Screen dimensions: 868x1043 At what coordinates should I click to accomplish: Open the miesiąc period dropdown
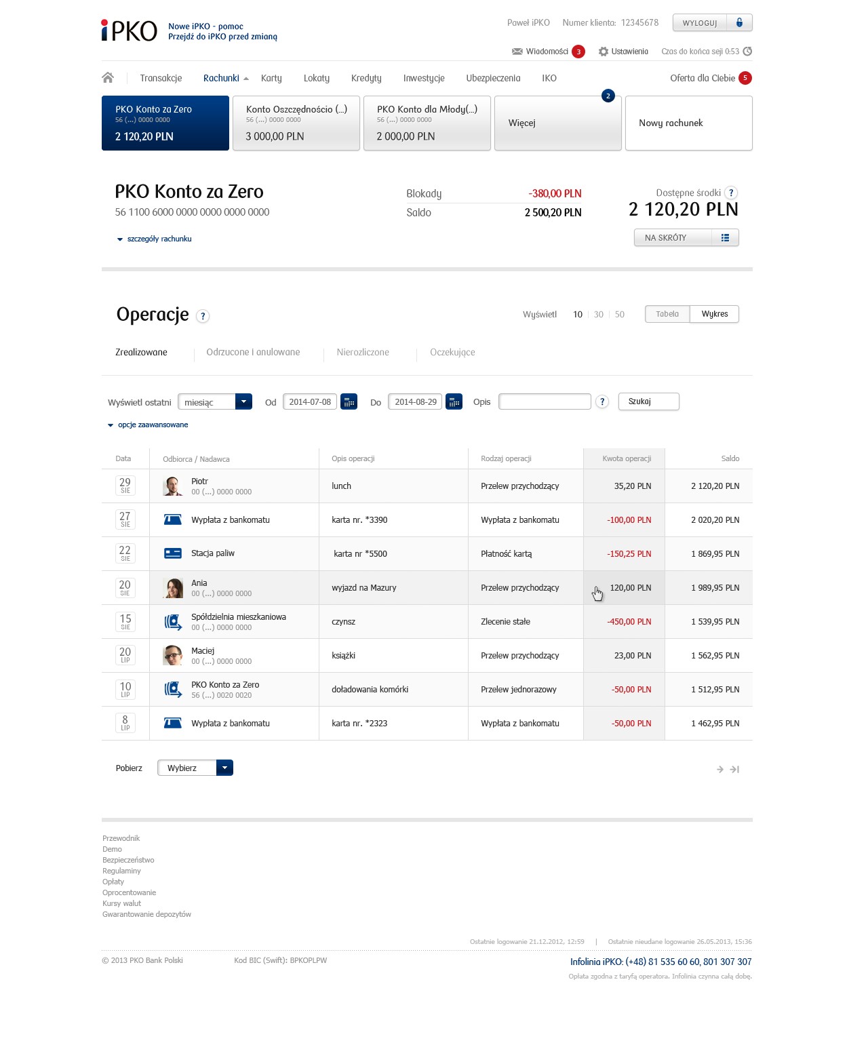click(215, 402)
